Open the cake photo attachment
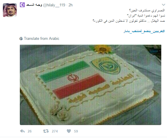167x138 pixels. click(x=90, y=85)
